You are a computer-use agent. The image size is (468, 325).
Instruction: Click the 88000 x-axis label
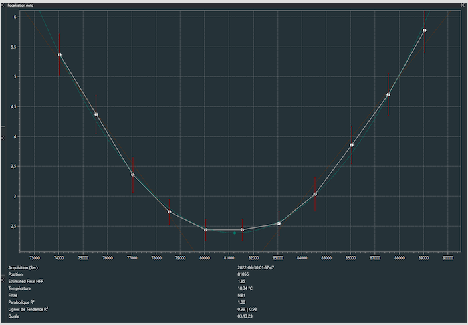click(x=400, y=258)
